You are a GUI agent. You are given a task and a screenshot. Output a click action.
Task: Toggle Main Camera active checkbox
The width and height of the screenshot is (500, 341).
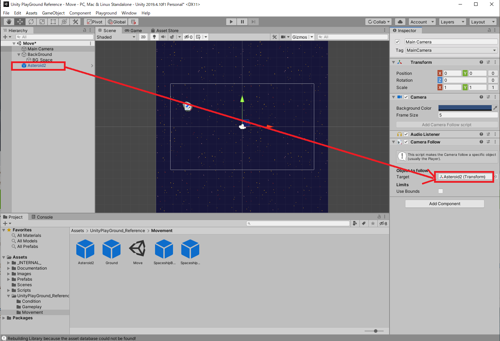pyautogui.click(x=397, y=42)
